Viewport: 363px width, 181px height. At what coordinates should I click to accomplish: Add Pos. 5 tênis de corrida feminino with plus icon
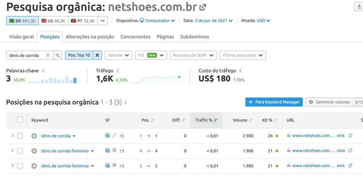click(34, 166)
